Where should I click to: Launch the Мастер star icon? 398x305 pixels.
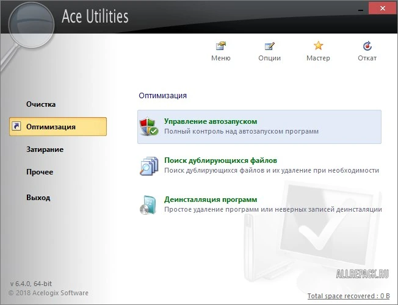[x=318, y=46]
